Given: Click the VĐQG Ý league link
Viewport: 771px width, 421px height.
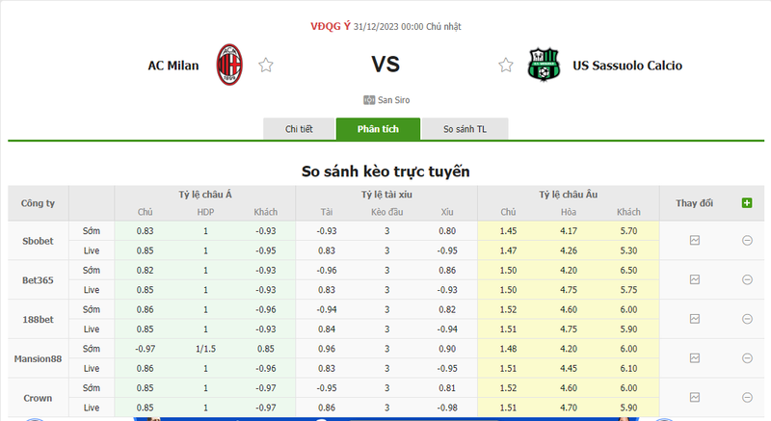Looking at the screenshot, I should [x=329, y=26].
